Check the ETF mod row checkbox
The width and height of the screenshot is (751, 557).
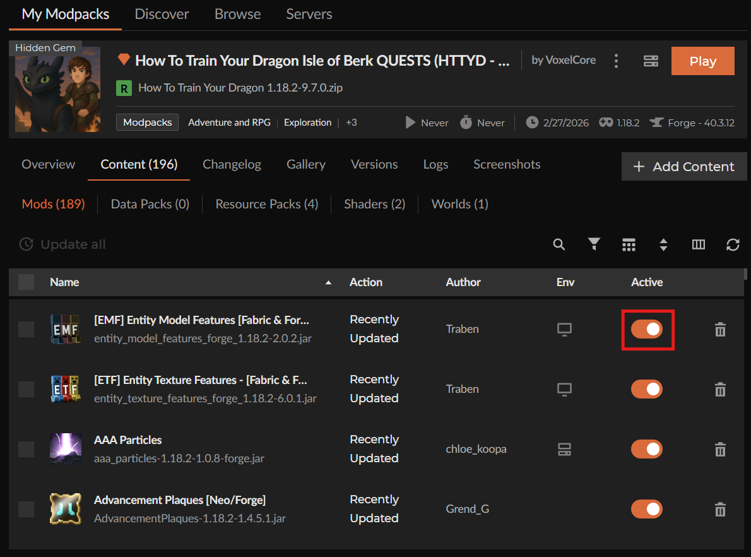click(x=26, y=389)
